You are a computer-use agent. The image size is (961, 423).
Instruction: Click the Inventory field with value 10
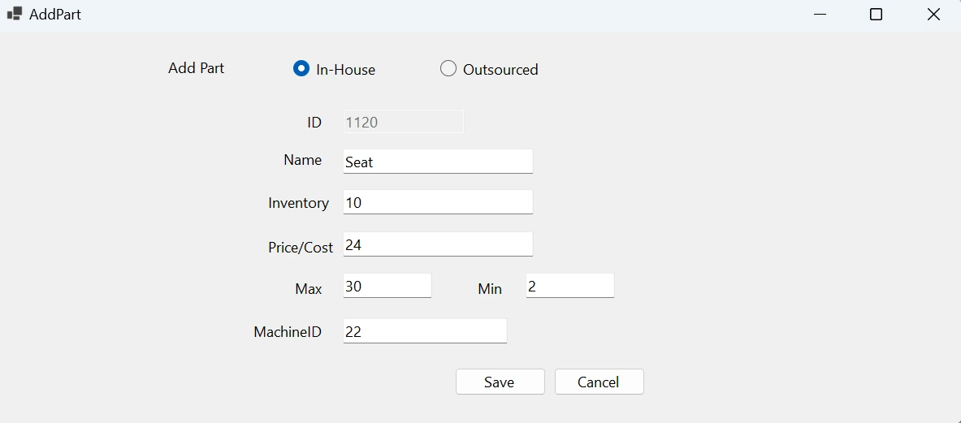coord(438,202)
